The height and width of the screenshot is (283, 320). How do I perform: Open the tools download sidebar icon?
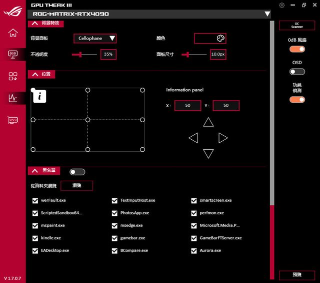click(13, 76)
